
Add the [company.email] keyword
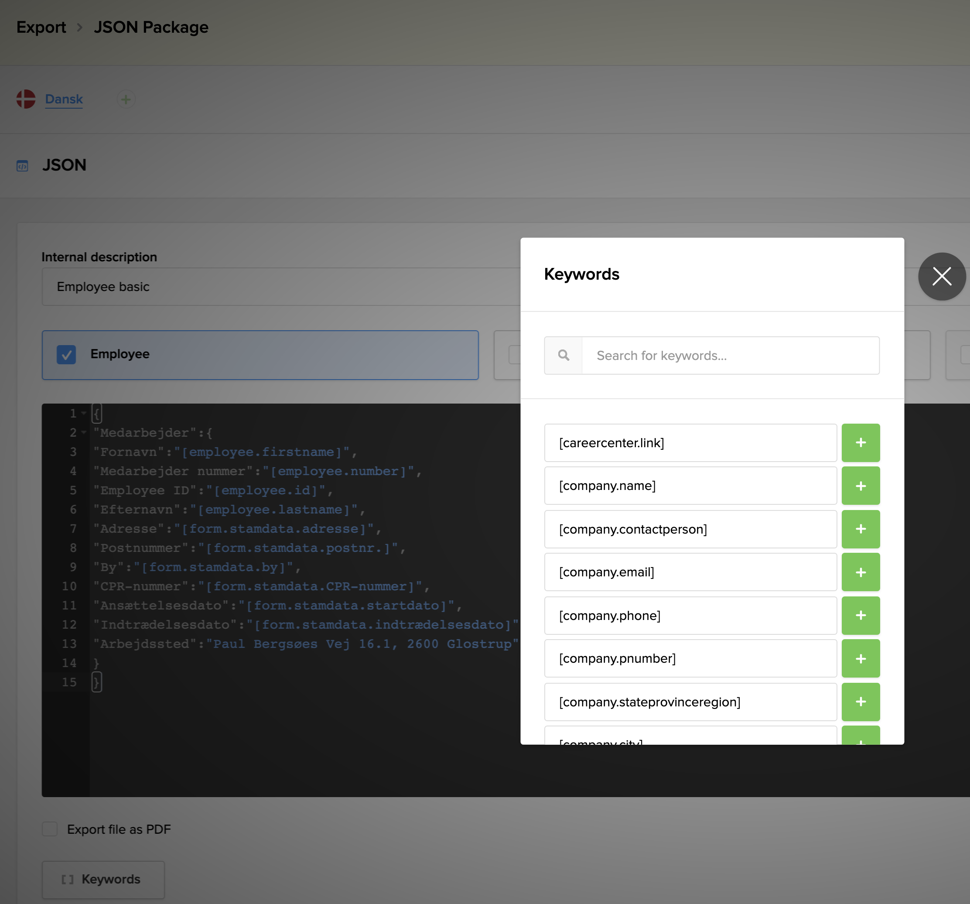[x=861, y=572]
